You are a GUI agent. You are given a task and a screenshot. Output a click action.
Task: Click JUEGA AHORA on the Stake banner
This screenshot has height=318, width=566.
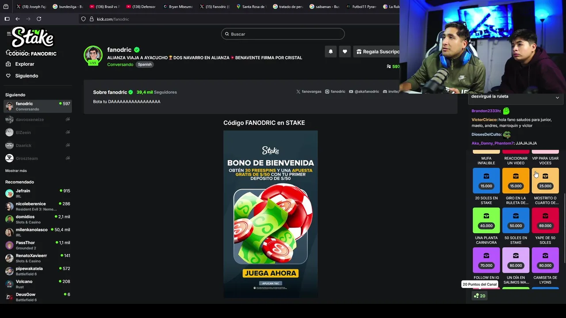pos(270,273)
